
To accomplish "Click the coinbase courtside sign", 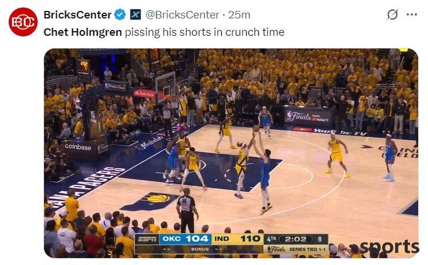I will point(78,147).
